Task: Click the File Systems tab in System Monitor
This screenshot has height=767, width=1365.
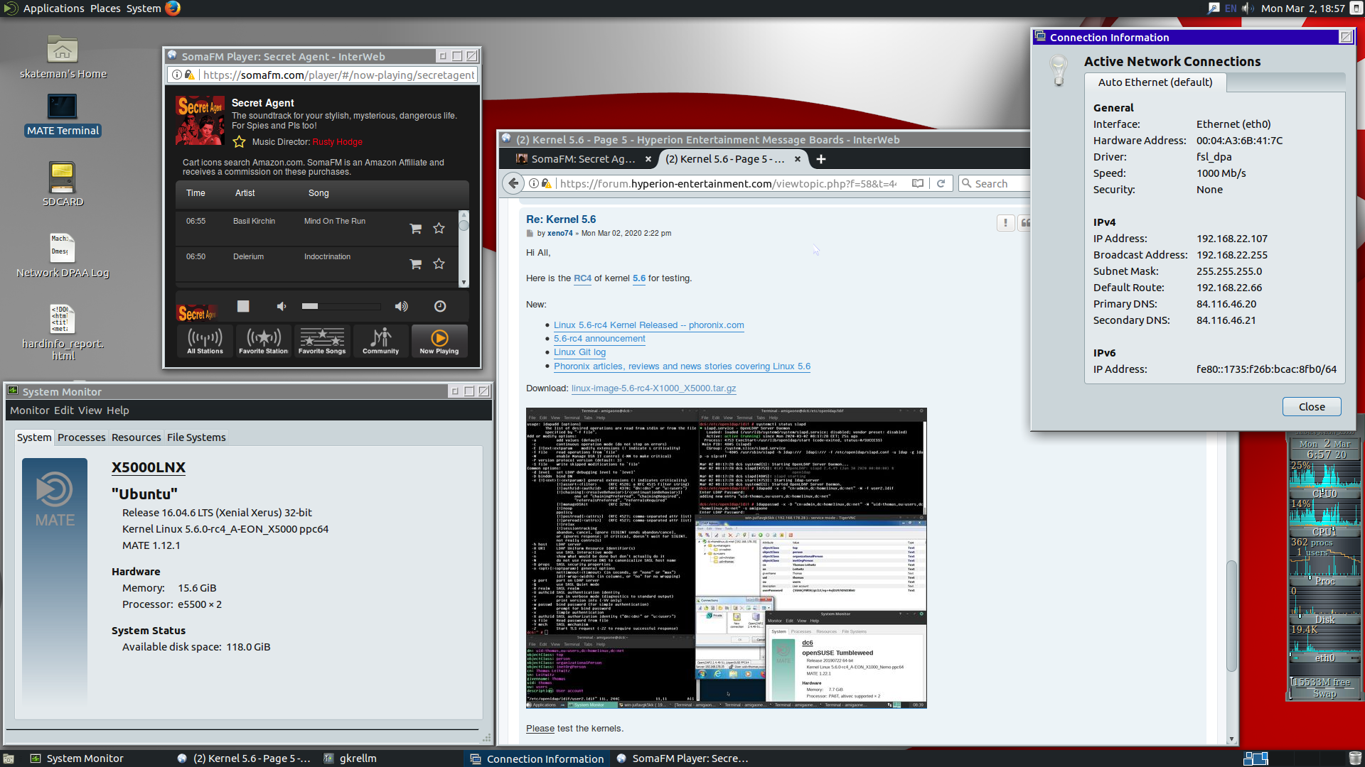Action: tap(195, 437)
